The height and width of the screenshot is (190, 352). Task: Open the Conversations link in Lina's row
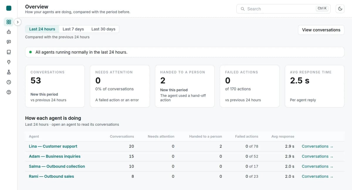(317, 146)
